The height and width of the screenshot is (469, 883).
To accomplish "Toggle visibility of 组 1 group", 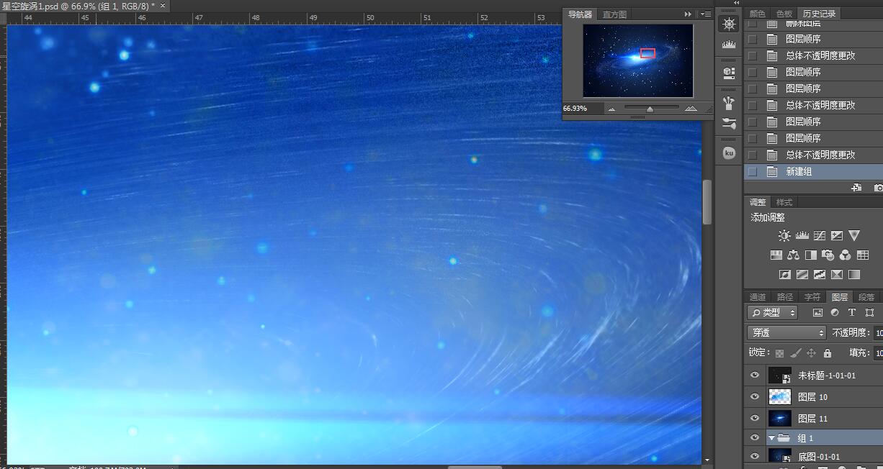I will pos(755,437).
